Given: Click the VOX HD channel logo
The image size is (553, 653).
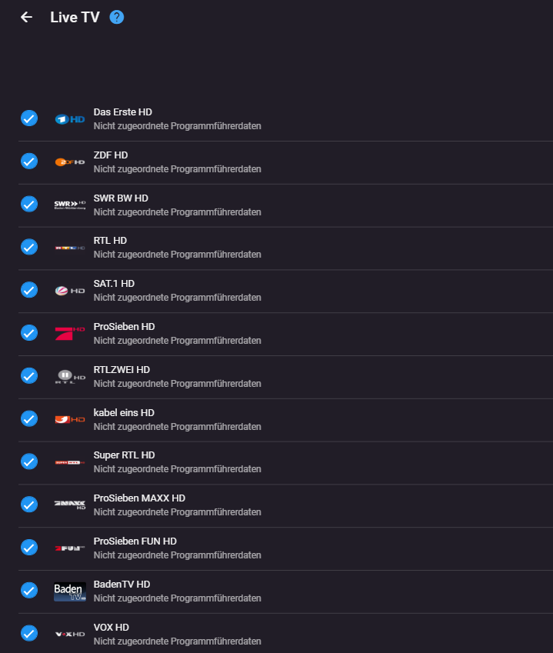Looking at the screenshot, I should [x=70, y=634].
